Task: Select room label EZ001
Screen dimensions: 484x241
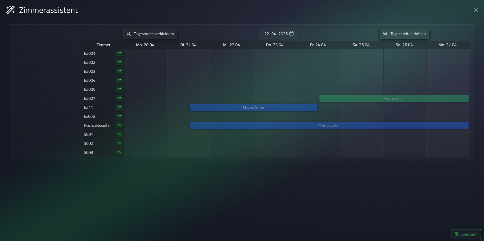Action: [x=90, y=53]
